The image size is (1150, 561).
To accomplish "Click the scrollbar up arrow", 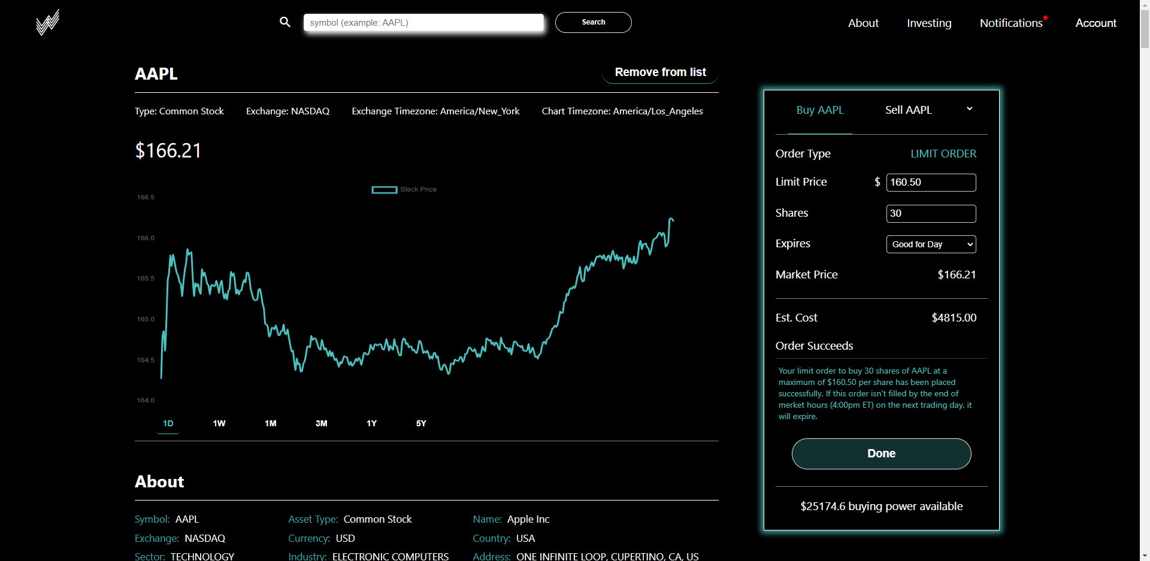I will 1145,5.
